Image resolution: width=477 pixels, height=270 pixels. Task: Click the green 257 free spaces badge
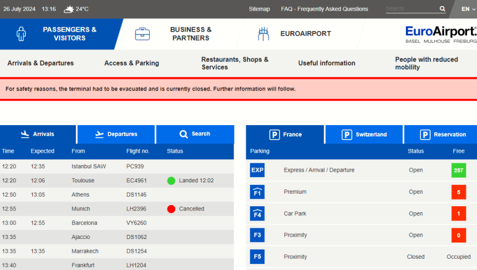[x=459, y=170]
